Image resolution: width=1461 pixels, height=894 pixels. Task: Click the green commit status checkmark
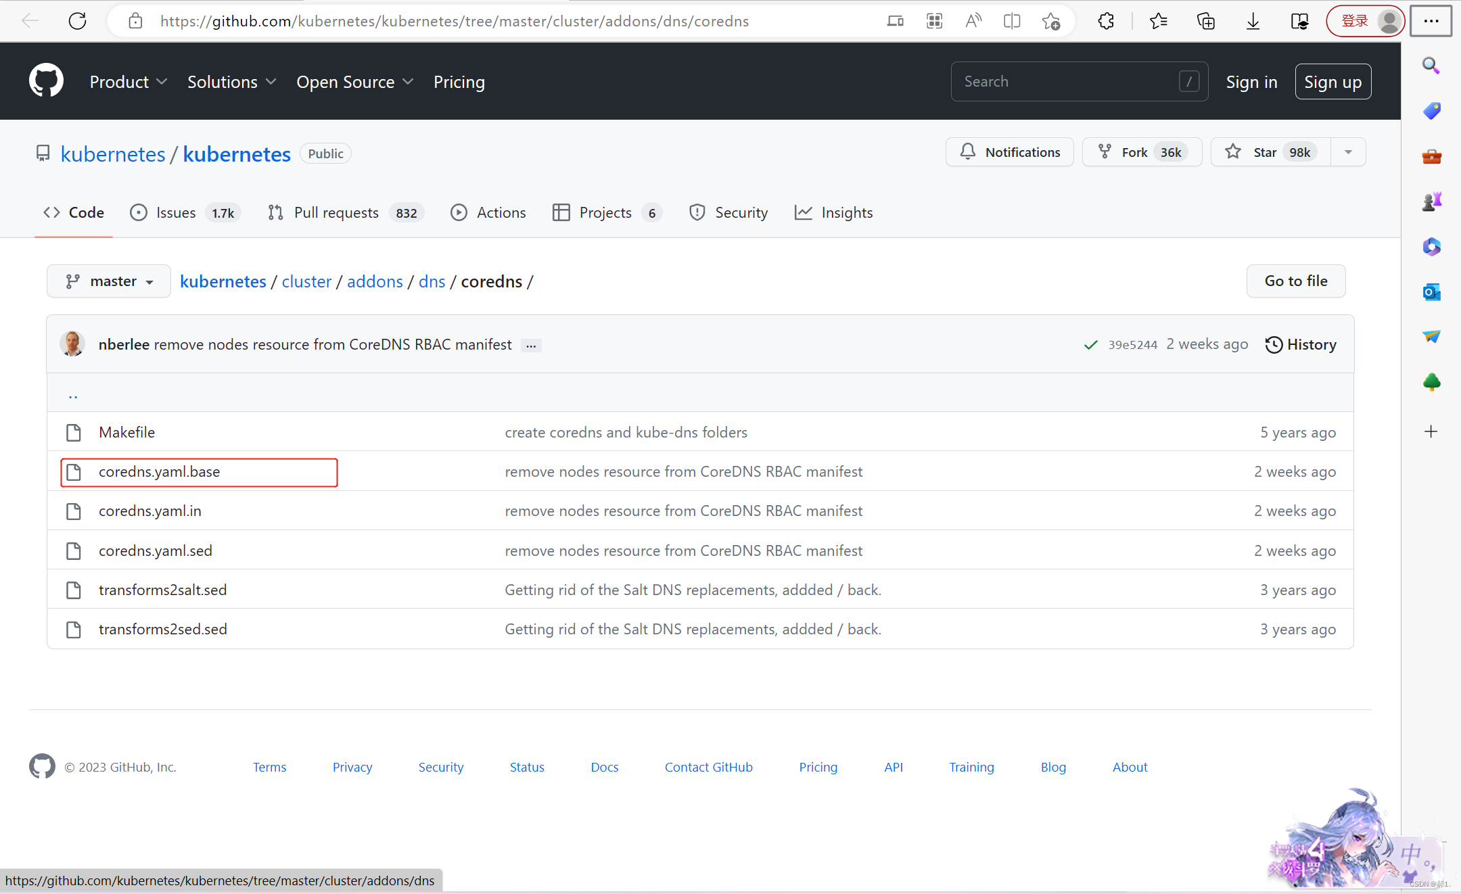(1090, 345)
